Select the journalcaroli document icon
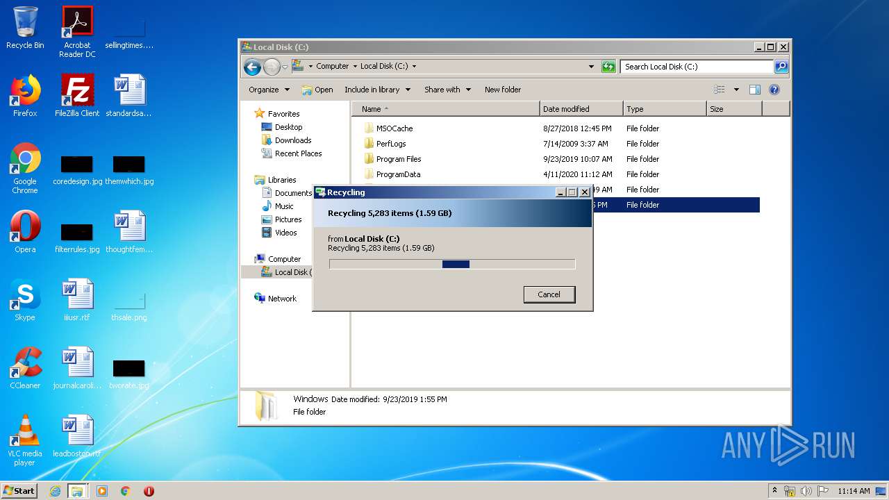Image resolution: width=889 pixels, height=500 pixels. [77, 368]
